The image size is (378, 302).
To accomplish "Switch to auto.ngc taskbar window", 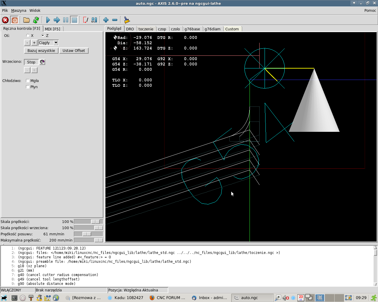I will 252,298.
